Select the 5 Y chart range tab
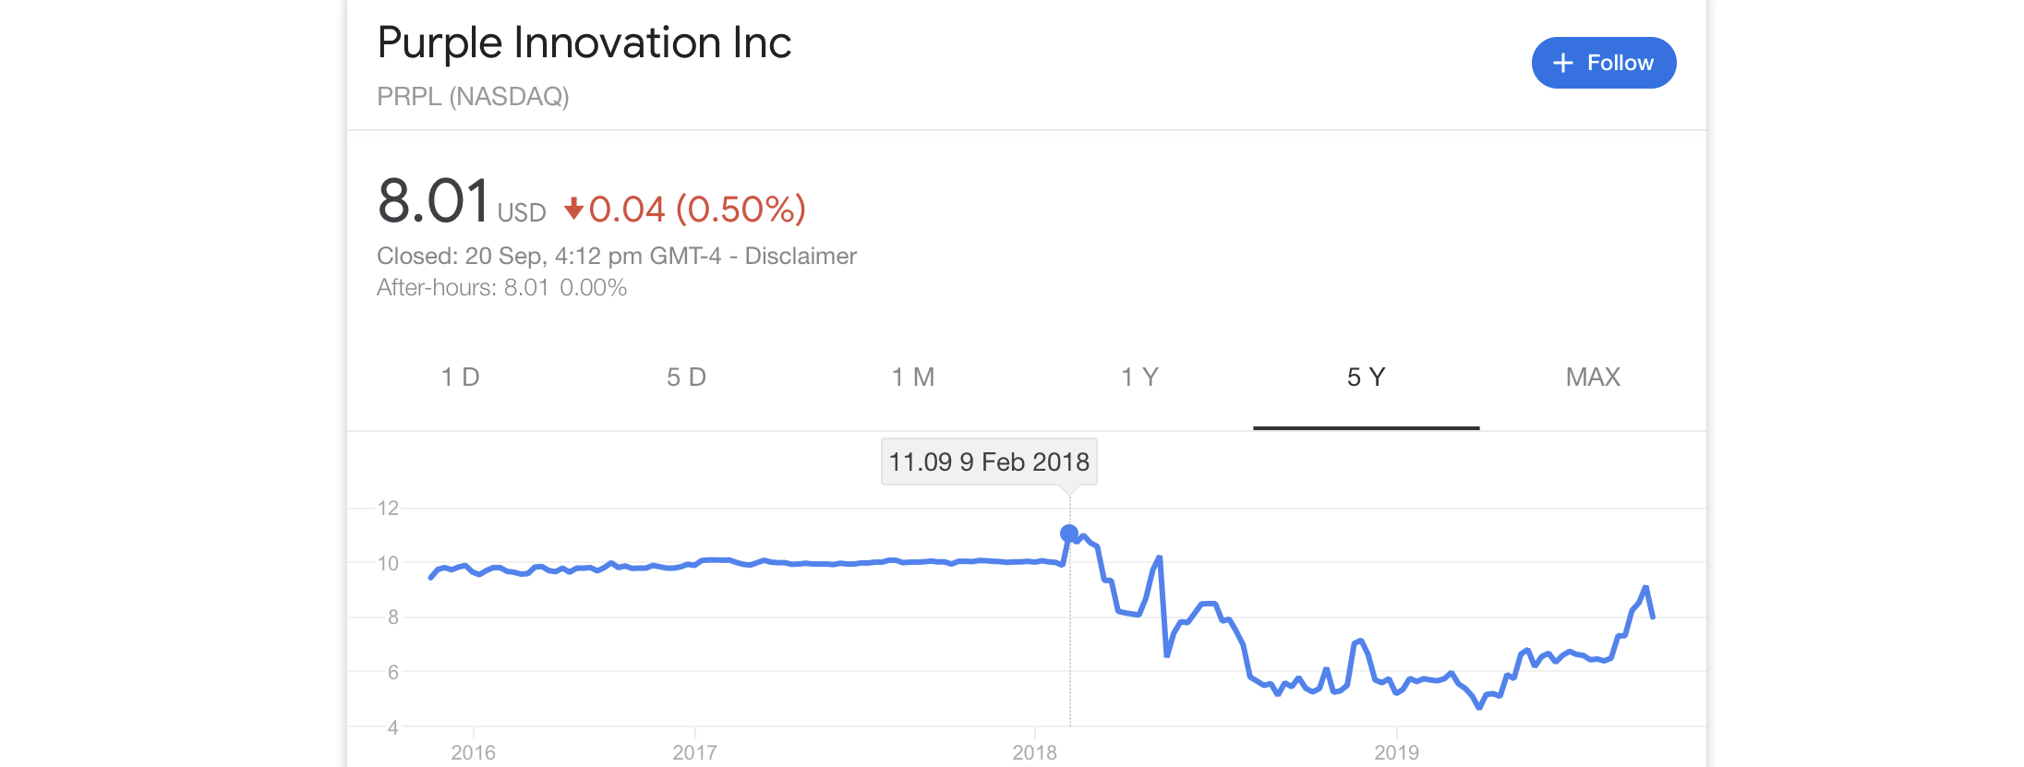 coord(1366,377)
